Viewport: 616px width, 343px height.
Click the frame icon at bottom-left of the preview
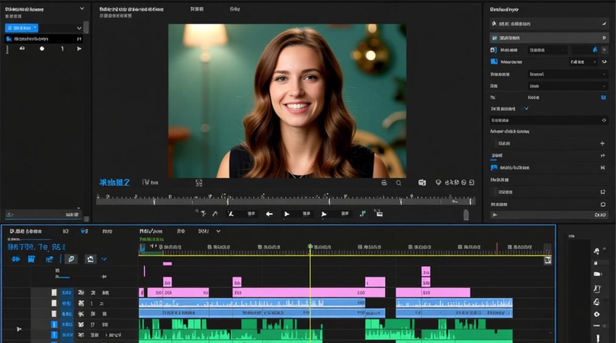tap(199, 183)
